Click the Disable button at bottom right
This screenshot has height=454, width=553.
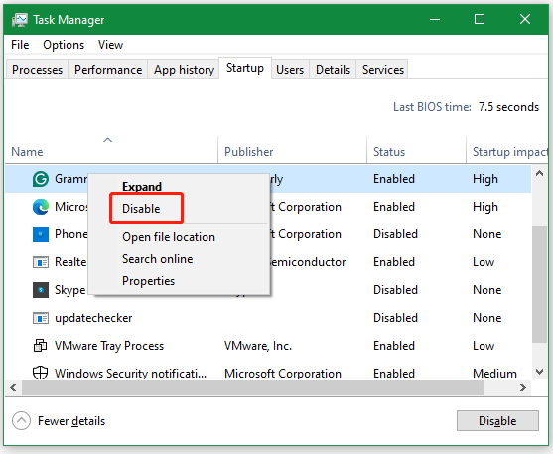(x=497, y=421)
